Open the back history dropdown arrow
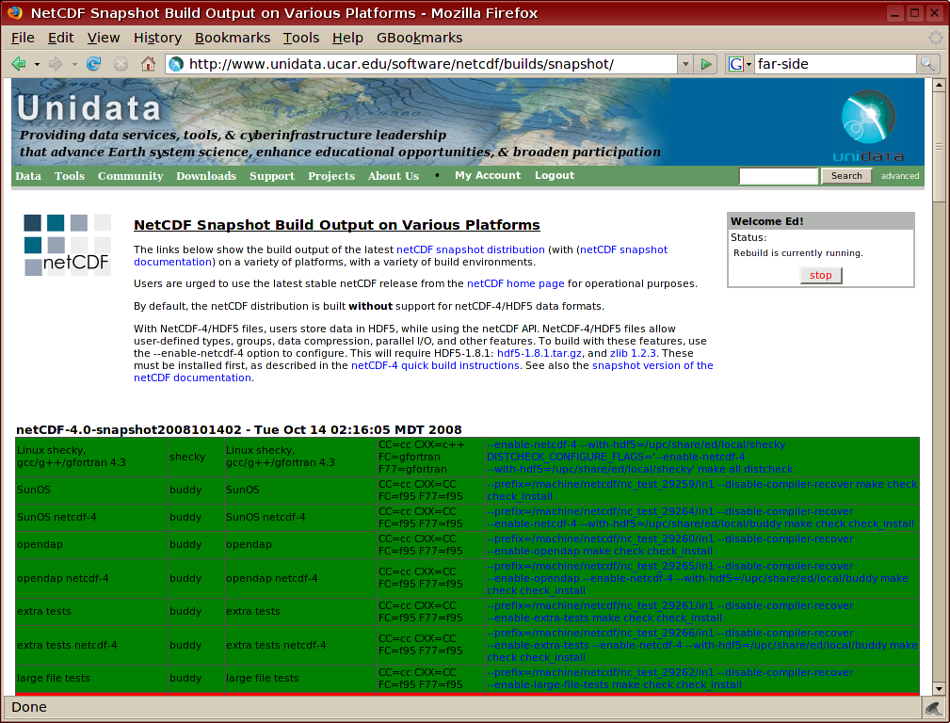The height and width of the screenshot is (723, 950). point(37,64)
